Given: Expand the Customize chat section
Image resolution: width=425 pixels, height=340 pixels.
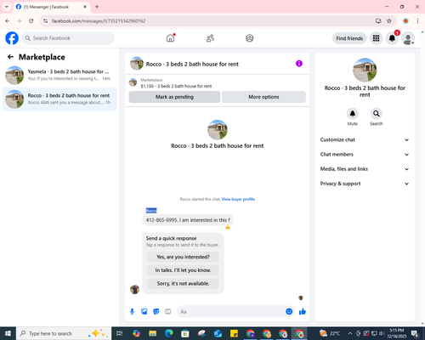Looking at the screenshot, I should (x=365, y=139).
